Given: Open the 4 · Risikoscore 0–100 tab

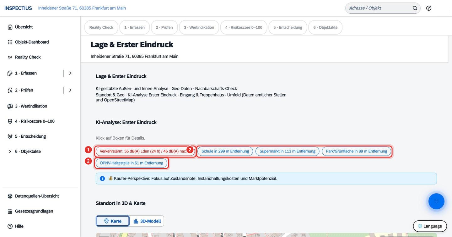Looking at the screenshot, I should click(244, 27).
